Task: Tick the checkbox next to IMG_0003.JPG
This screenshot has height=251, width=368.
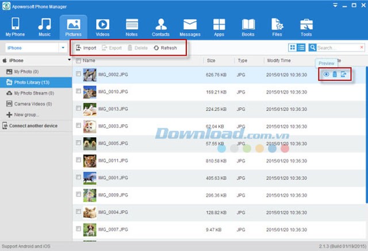Action: pos(78,126)
